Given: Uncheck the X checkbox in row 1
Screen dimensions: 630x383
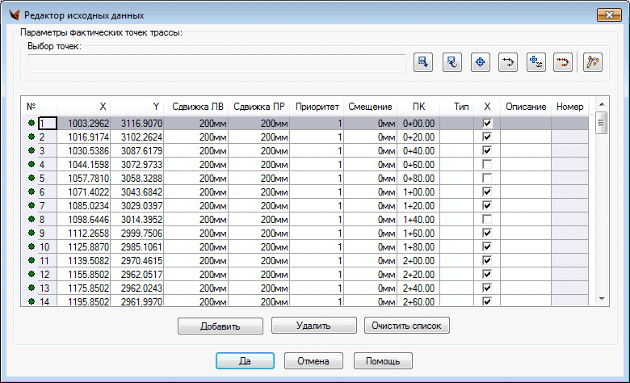Looking at the screenshot, I should coord(487,124).
